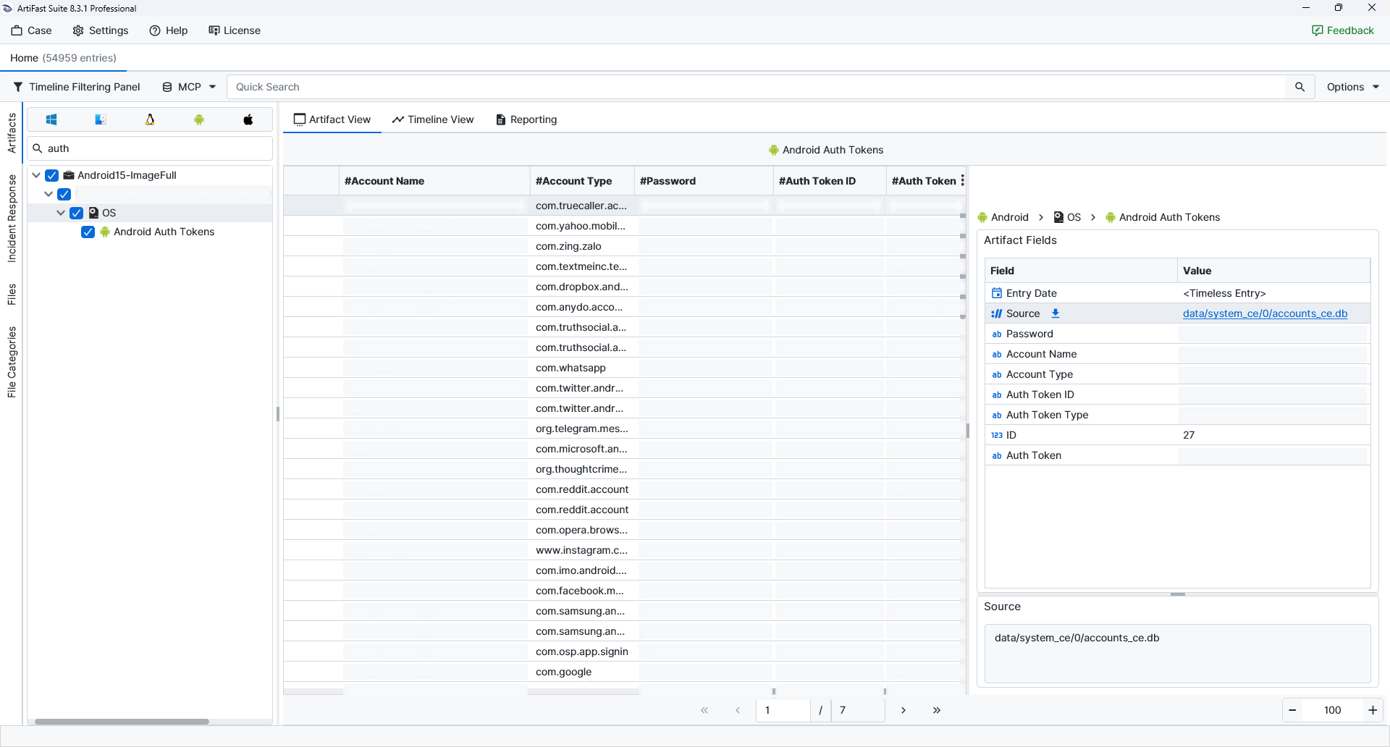Select the Windows platform filter icon
The image size is (1390, 747).
click(51, 119)
